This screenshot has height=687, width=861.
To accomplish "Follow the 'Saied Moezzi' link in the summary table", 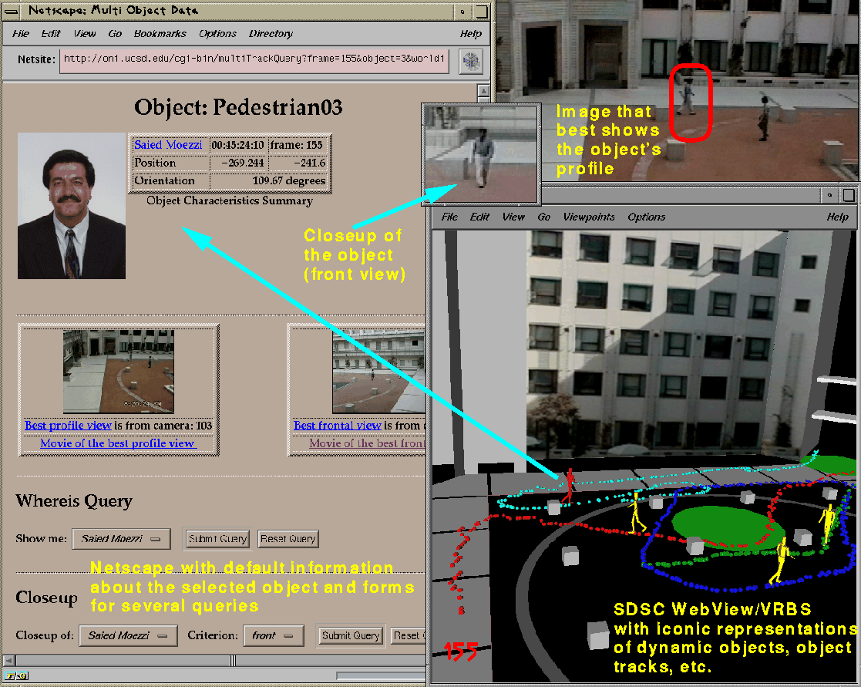I will [x=168, y=145].
